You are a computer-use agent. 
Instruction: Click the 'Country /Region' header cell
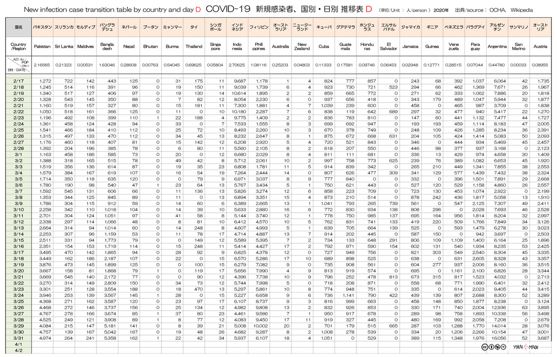(x=19, y=47)
